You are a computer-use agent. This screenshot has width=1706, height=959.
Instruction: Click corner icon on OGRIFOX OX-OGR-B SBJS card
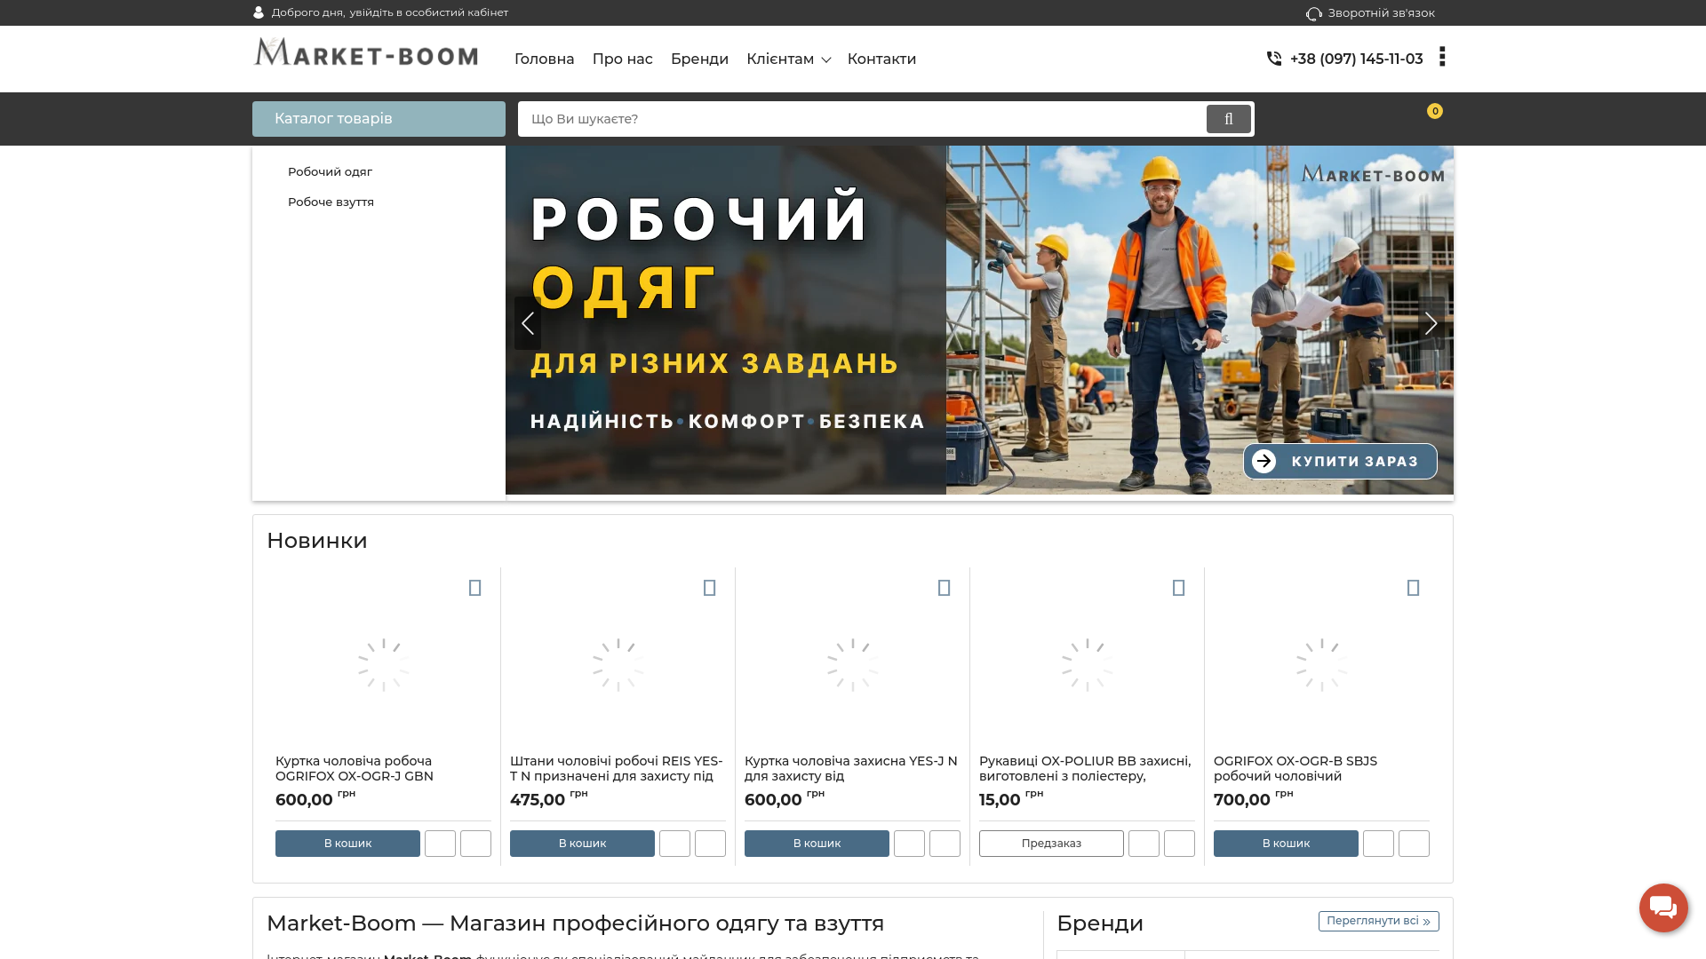tap(1414, 588)
